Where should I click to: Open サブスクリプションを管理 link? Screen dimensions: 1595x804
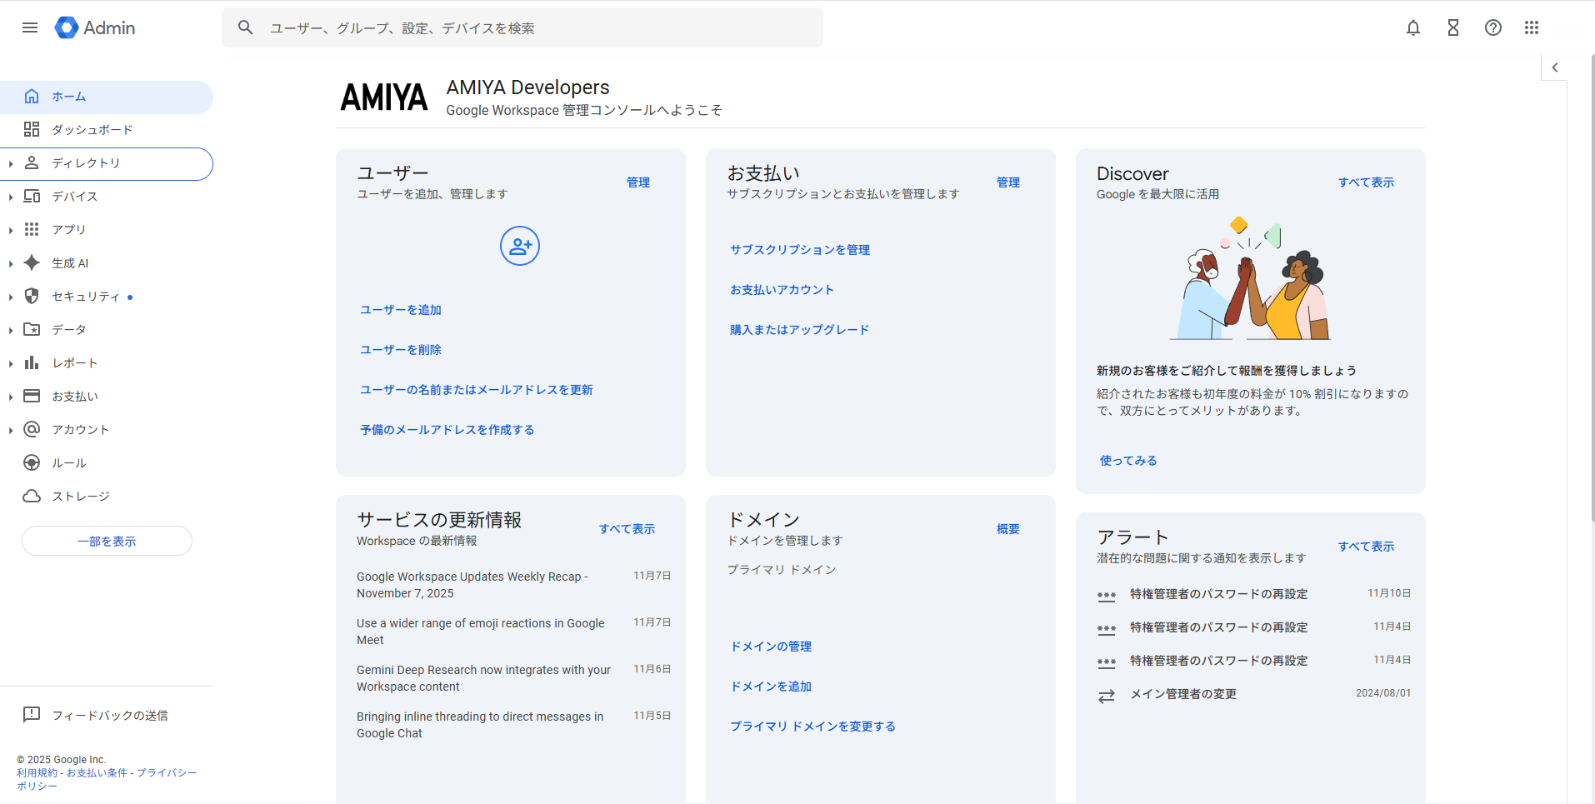[x=800, y=250]
